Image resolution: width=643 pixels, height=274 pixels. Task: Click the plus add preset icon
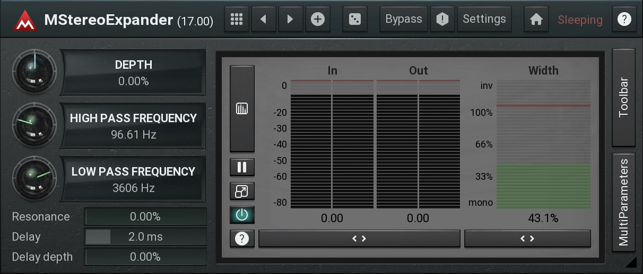pyautogui.click(x=317, y=20)
